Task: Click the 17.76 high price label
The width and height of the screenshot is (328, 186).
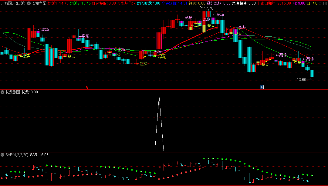Action: click(208, 8)
